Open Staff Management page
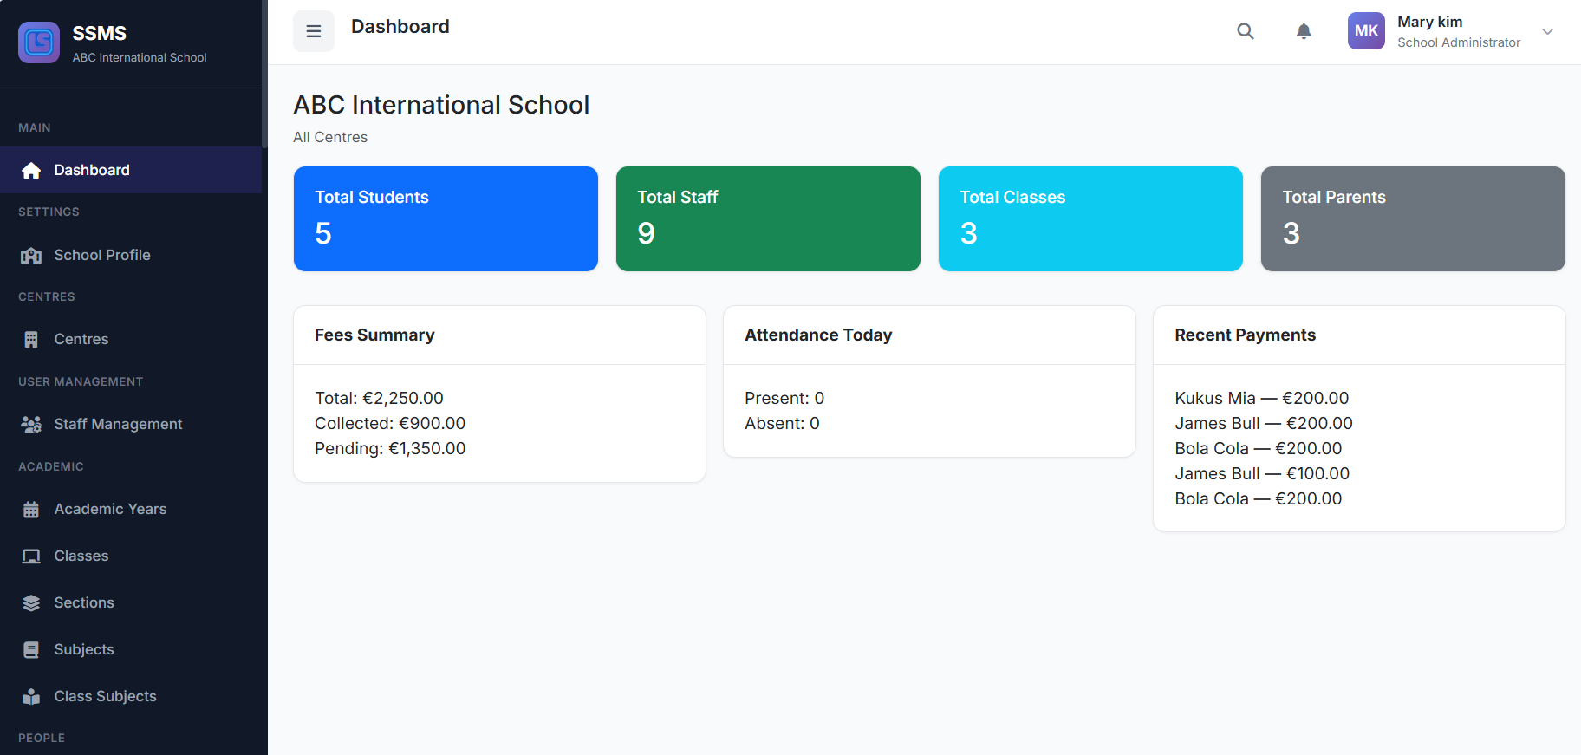 (x=118, y=424)
